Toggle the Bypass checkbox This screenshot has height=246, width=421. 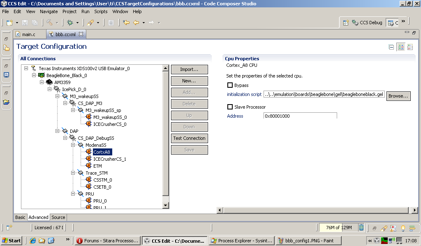pos(230,85)
